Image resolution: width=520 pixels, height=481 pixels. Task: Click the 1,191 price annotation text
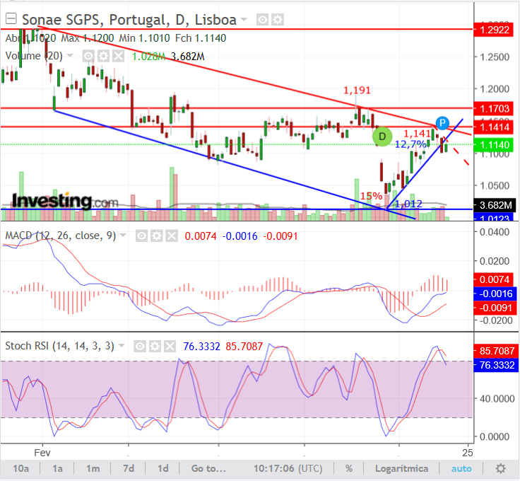tap(357, 91)
